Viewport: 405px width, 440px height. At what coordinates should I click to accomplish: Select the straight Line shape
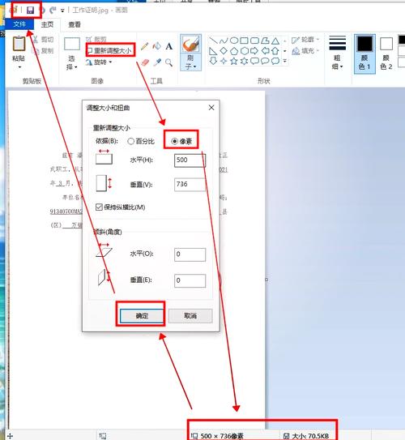[213, 41]
